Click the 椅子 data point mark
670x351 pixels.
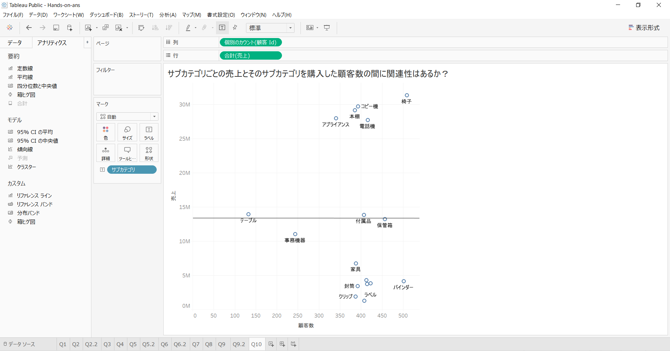407,95
